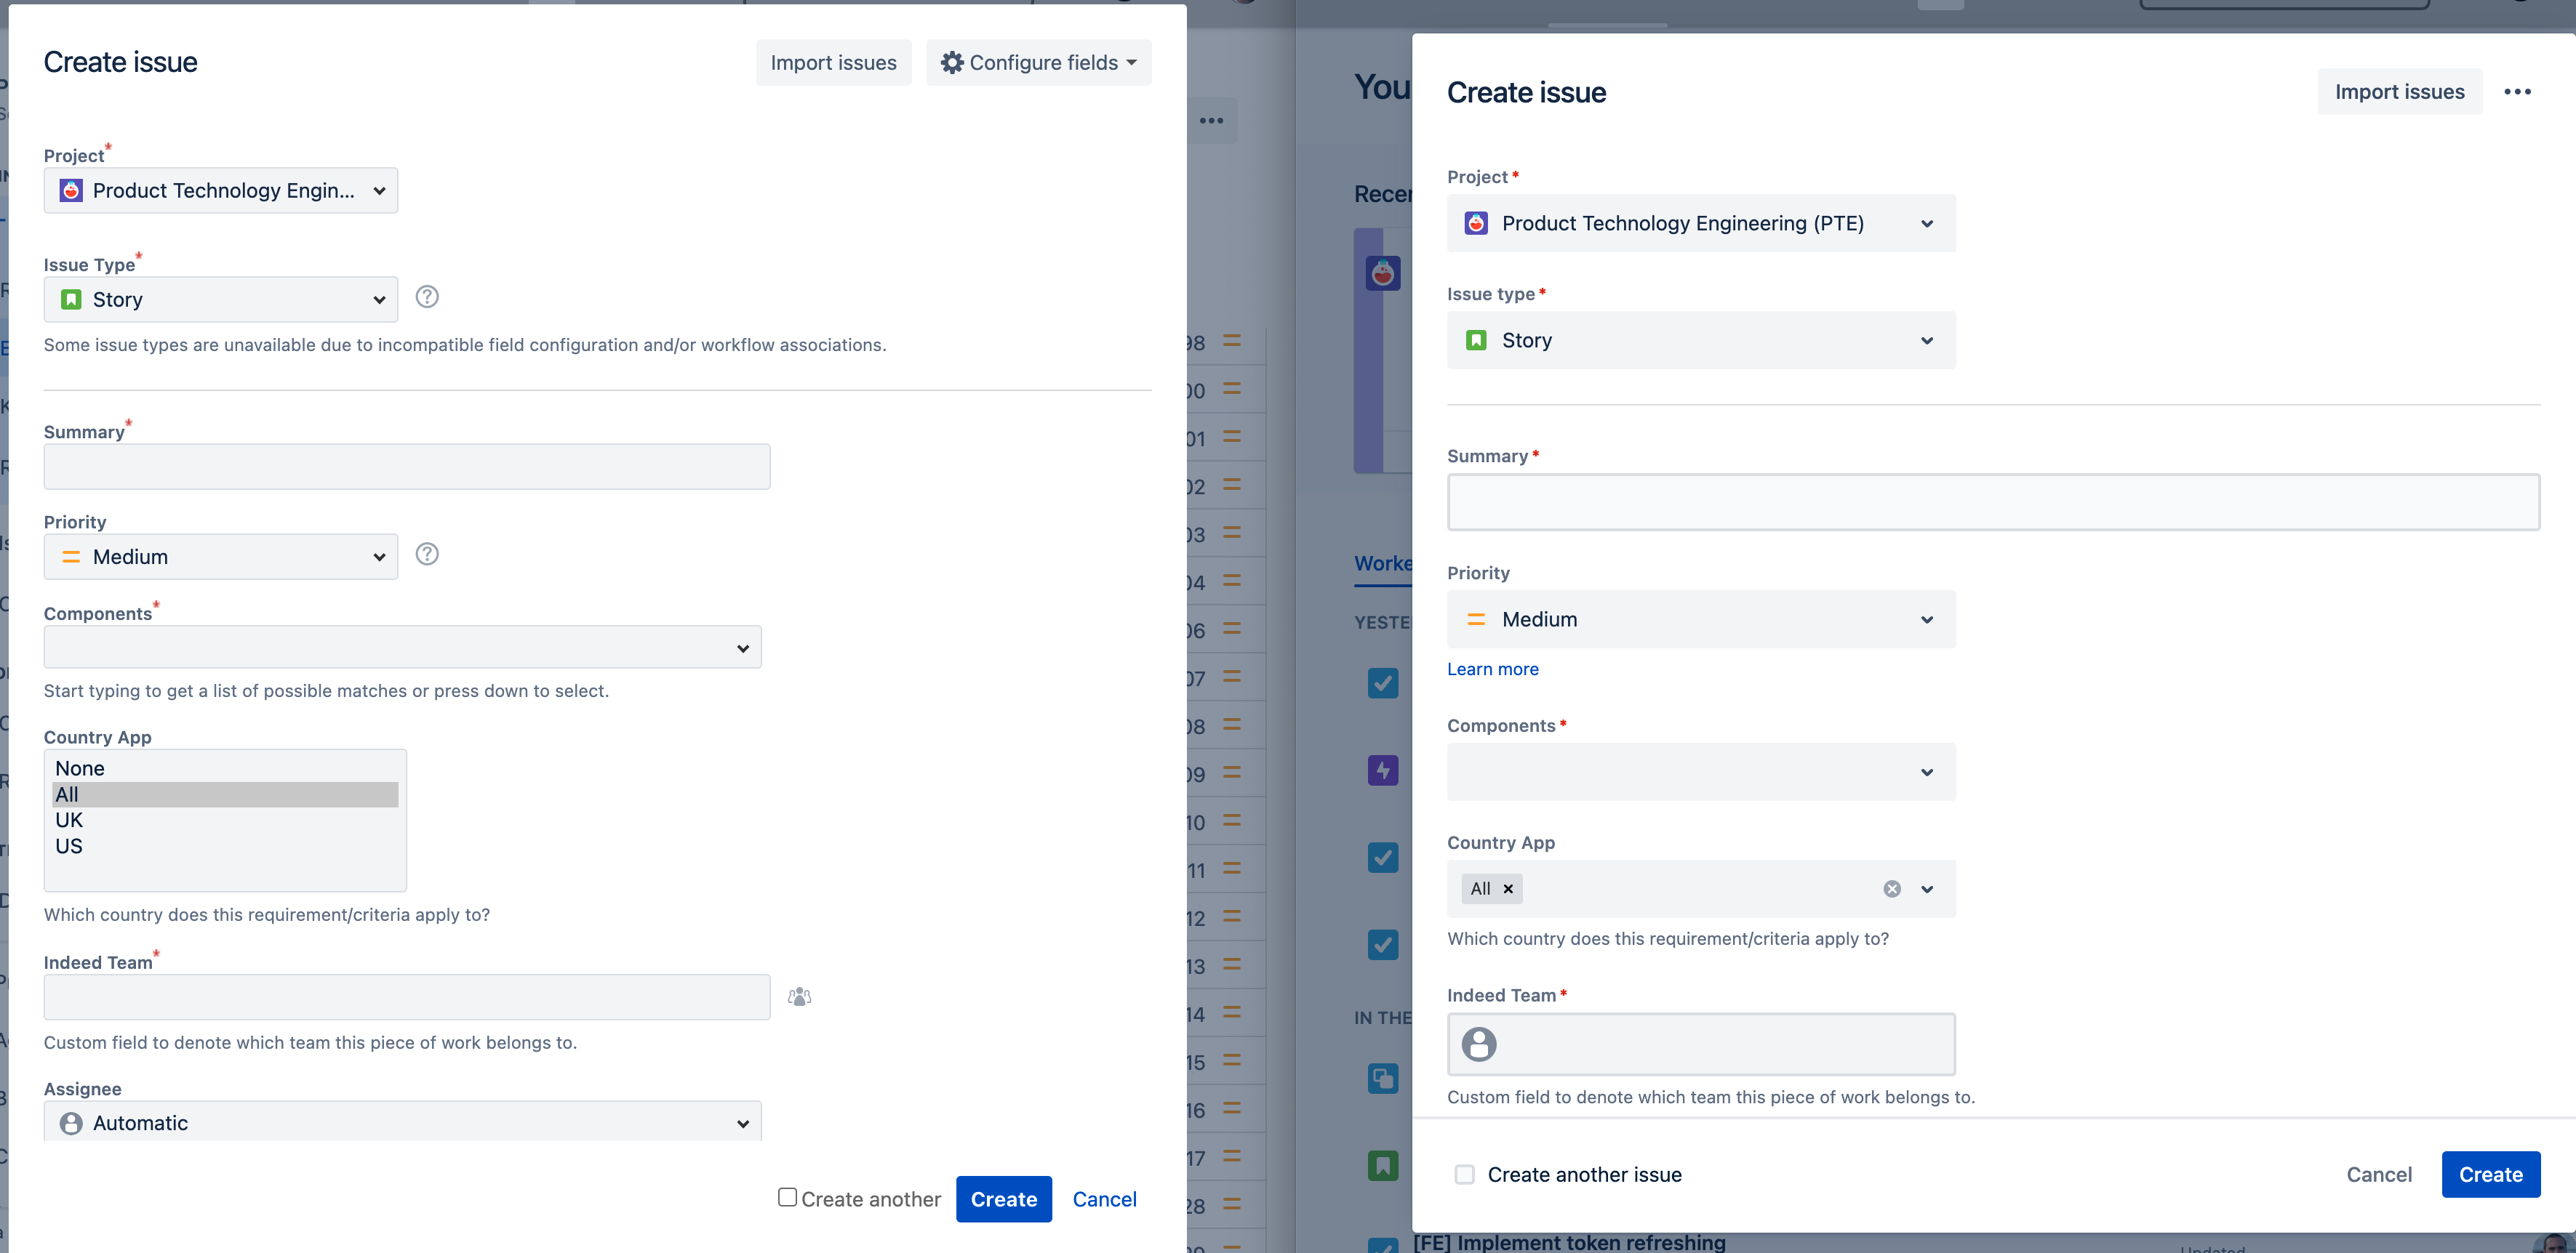
Task: Tick the 'Create another' checkbox in left dialog
Action: coord(788,1197)
